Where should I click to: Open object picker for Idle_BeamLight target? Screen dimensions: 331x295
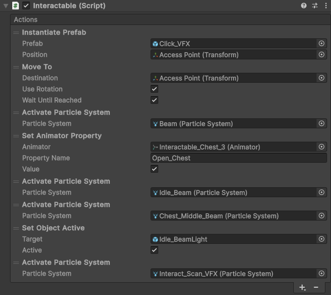tap(322, 239)
